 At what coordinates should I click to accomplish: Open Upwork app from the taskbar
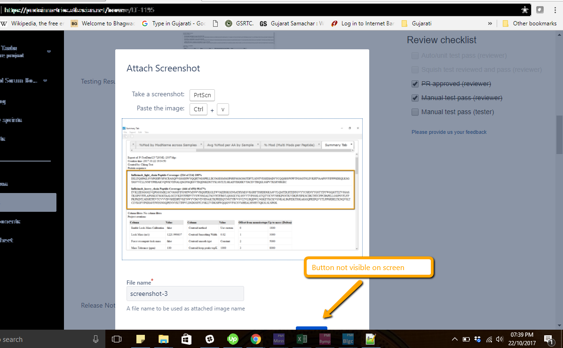click(233, 339)
